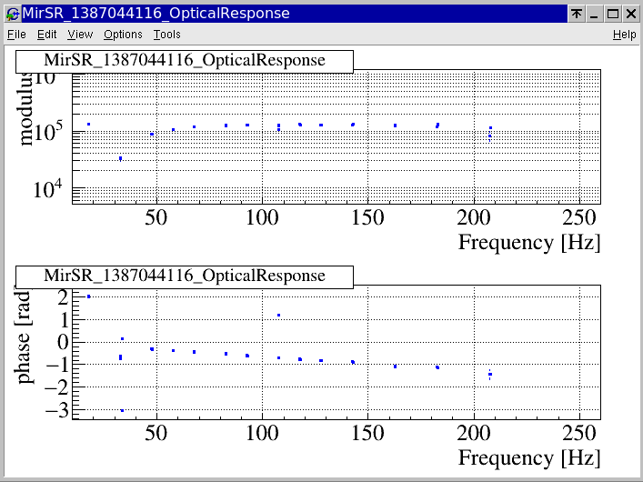Open the Options menu
643x482 pixels.
123,35
